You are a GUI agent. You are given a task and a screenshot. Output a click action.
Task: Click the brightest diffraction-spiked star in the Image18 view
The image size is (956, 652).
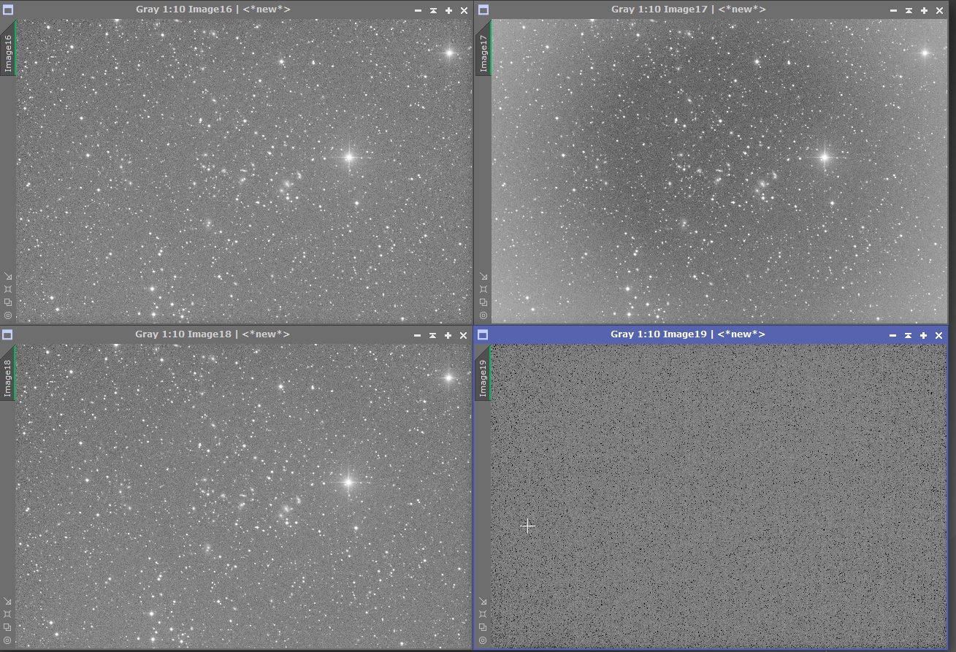click(x=348, y=482)
